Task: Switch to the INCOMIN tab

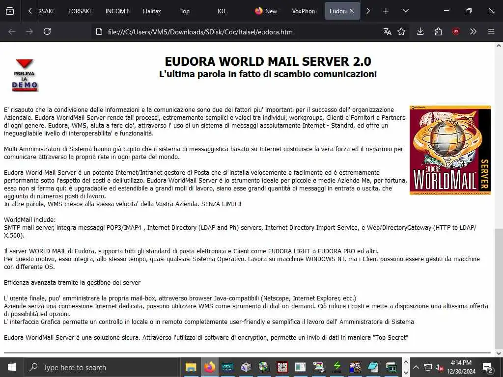Action: coord(118,11)
